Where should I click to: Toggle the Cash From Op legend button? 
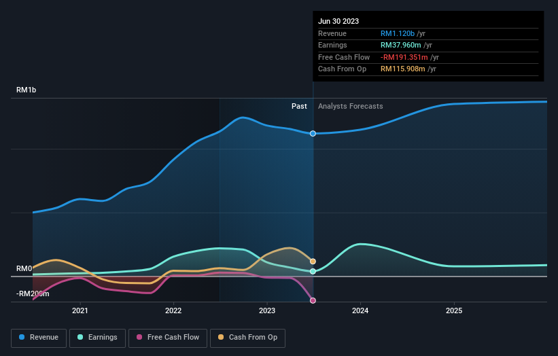coord(247,338)
